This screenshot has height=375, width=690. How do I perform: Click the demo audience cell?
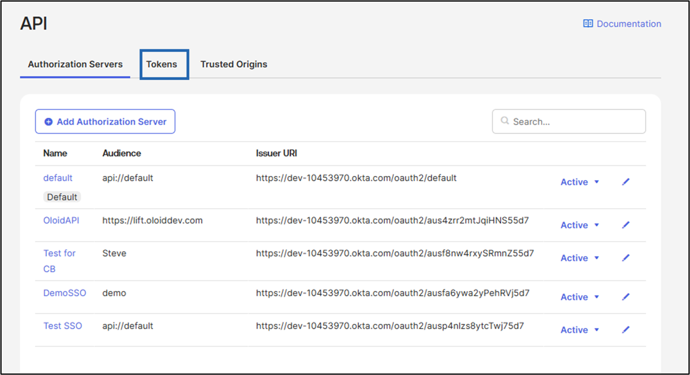(114, 293)
